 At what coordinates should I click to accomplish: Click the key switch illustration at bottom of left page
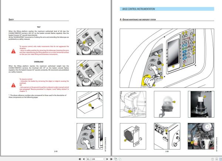coord(90,136)
